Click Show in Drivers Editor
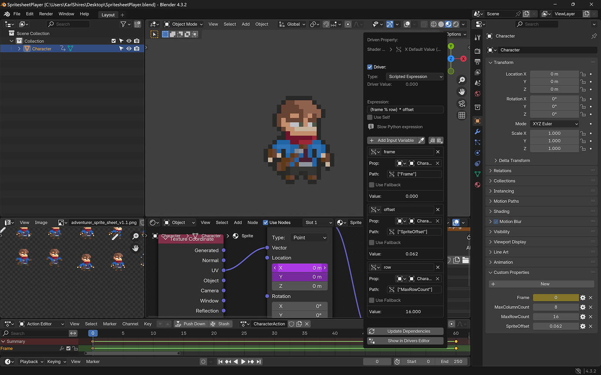Image resolution: width=601 pixels, height=375 pixels. pyautogui.click(x=405, y=341)
